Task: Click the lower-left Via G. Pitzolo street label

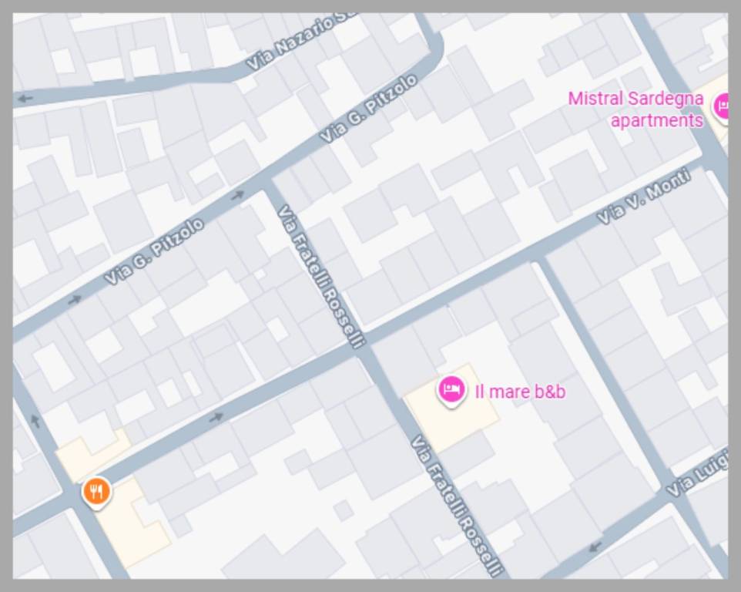Action: [x=154, y=251]
